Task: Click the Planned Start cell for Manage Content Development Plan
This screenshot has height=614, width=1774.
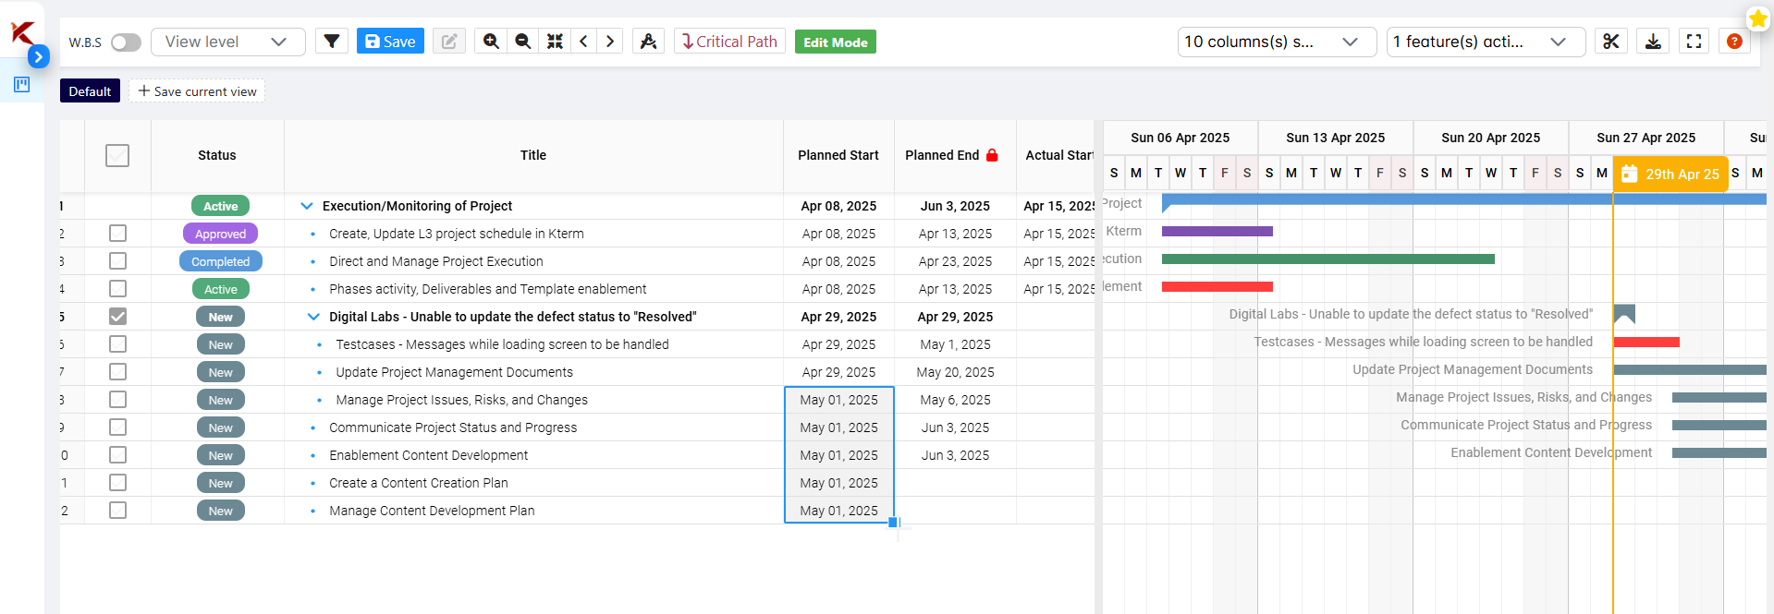Action: coord(838,511)
